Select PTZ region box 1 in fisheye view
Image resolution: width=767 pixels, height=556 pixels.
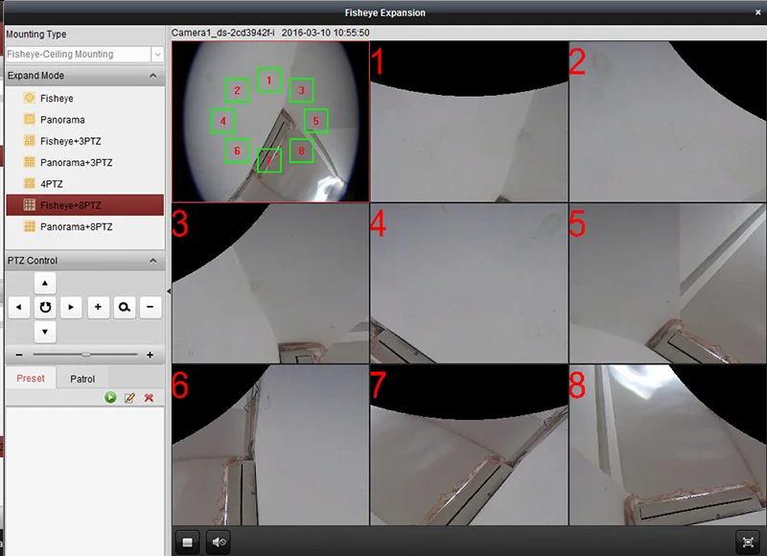(x=269, y=81)
